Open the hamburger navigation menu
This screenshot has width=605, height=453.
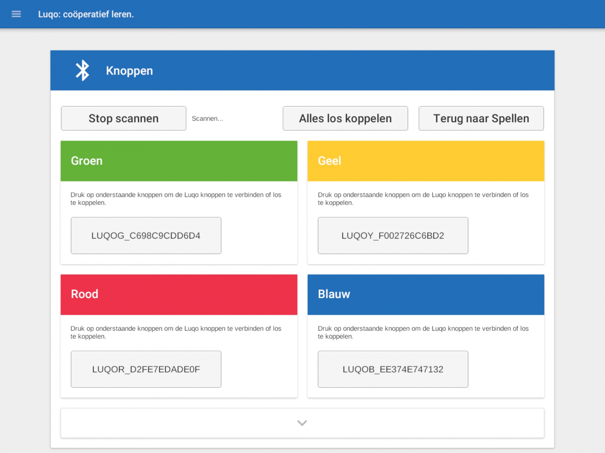[x=16, y=14]
